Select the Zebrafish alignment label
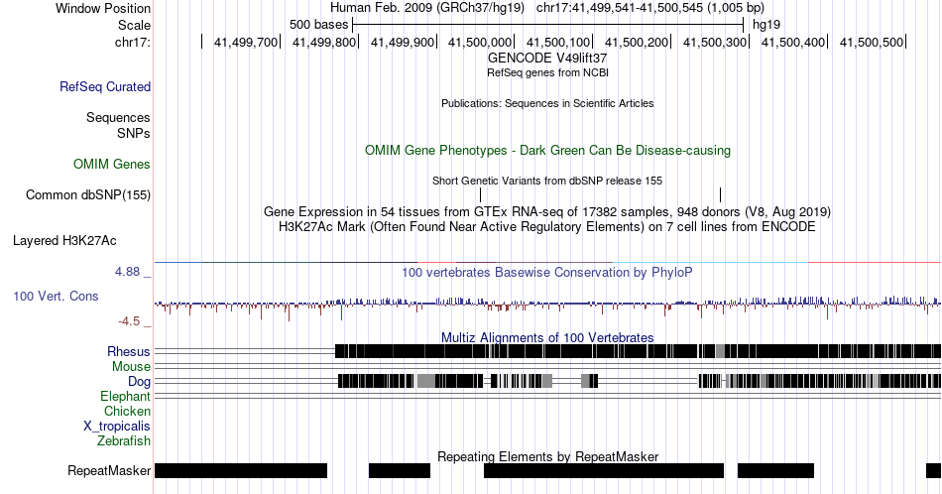 click(124, 440)
